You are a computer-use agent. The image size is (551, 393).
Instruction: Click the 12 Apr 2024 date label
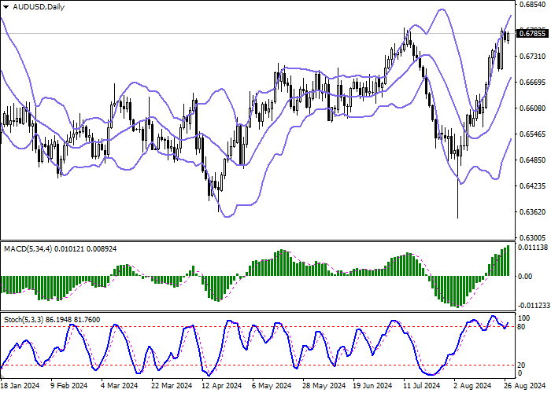(x=222, y=386)
